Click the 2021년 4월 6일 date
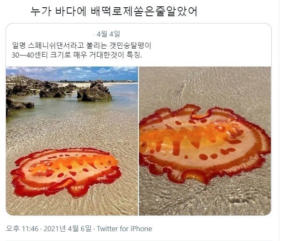The width and height of the screenshot is (282, 241). [68, 229]
